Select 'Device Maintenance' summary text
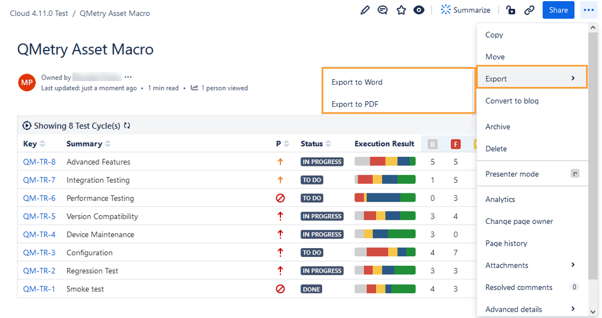This screenshot has height=318, width=602. tap(100, 235)
